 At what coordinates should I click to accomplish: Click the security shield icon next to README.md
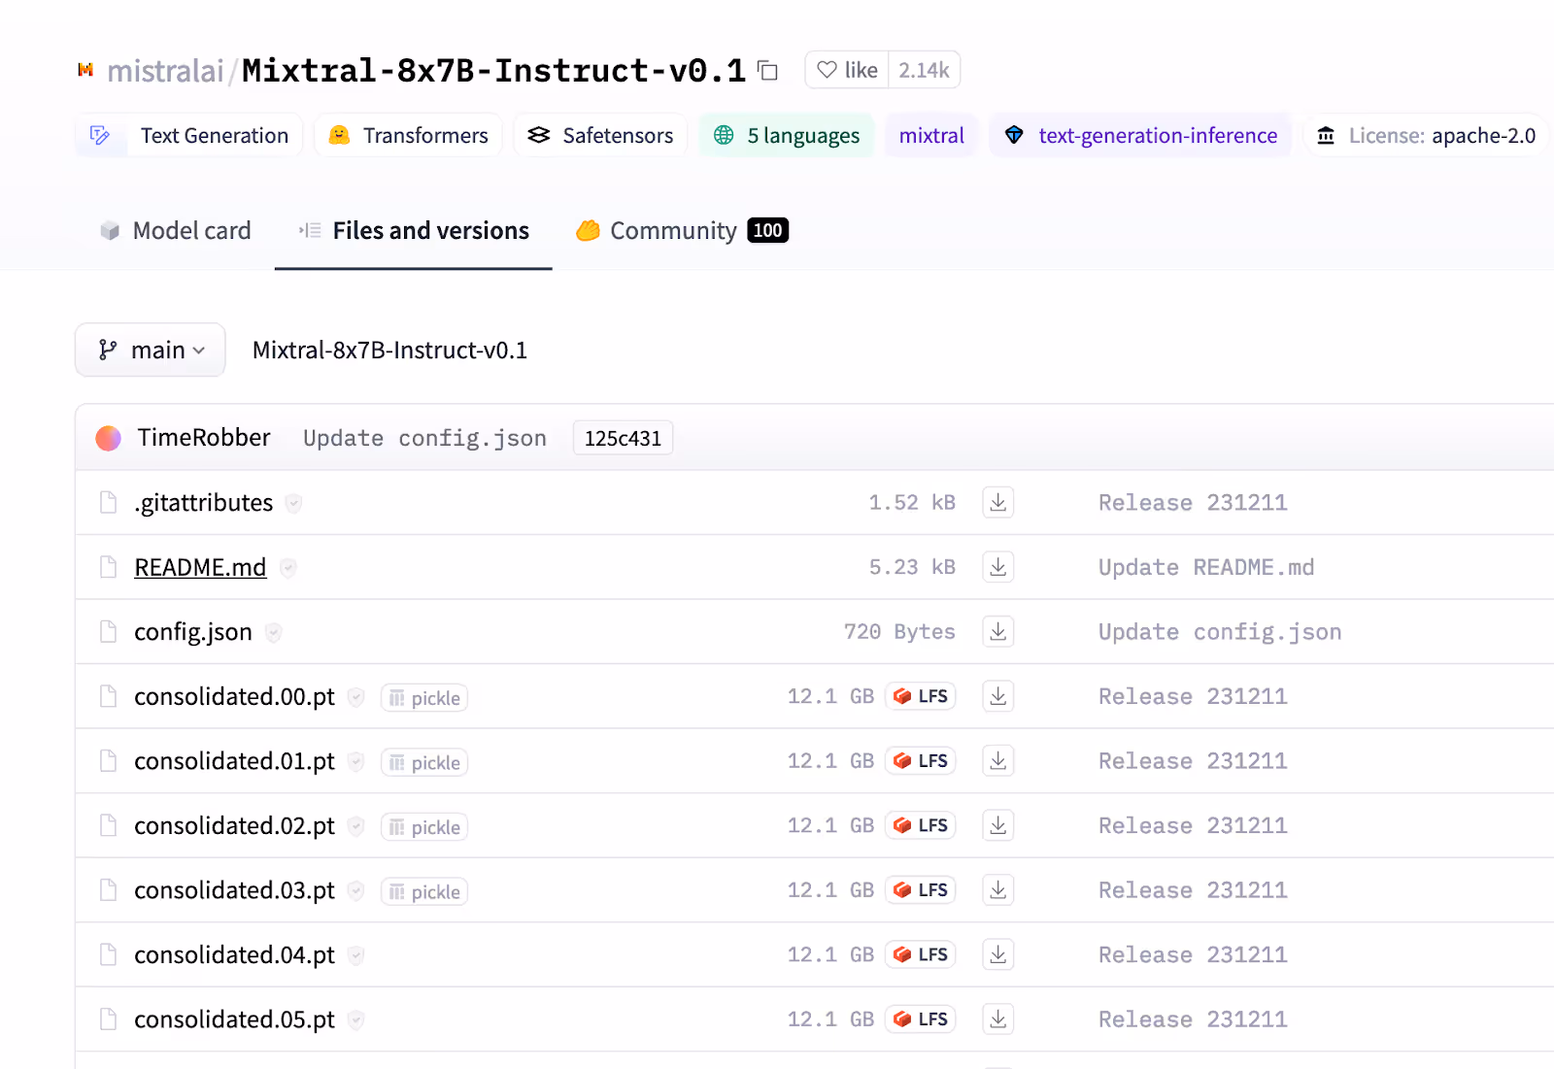pos(287,568)
